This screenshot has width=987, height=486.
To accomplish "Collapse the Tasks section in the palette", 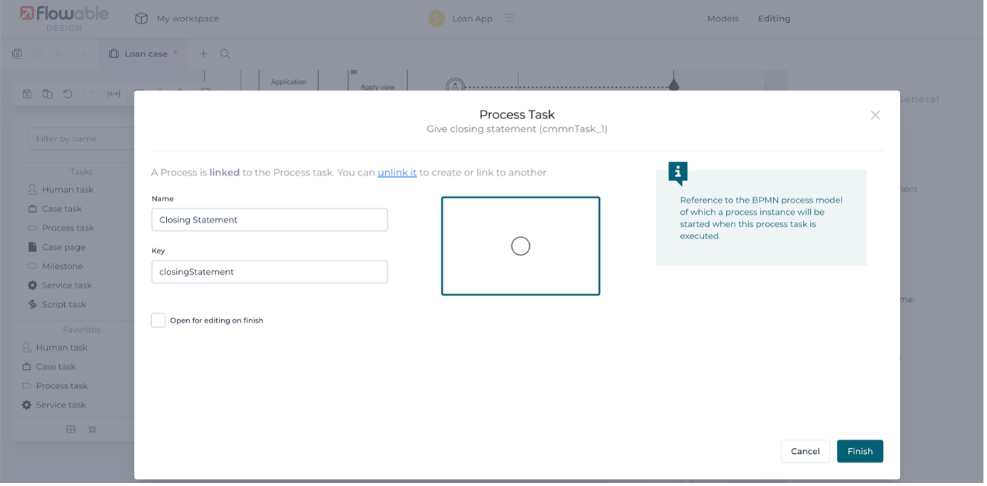I will [x=81, y=171].
